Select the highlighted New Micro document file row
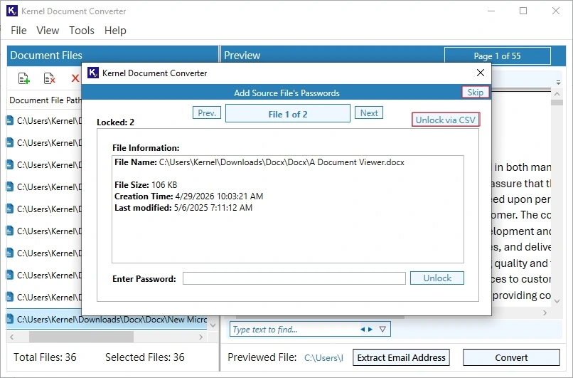 tap(107, 320)
